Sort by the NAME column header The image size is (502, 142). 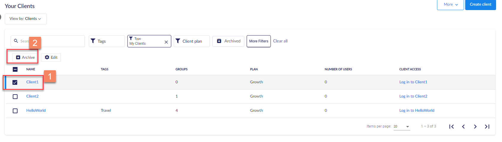pyautogui.click(x=31, y=69)
